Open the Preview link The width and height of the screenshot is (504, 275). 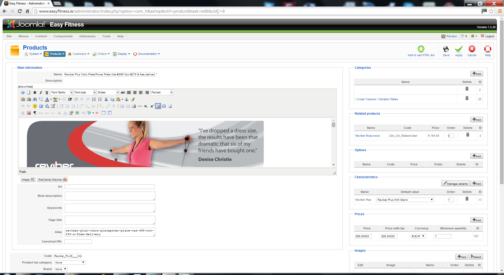point(449,36)
